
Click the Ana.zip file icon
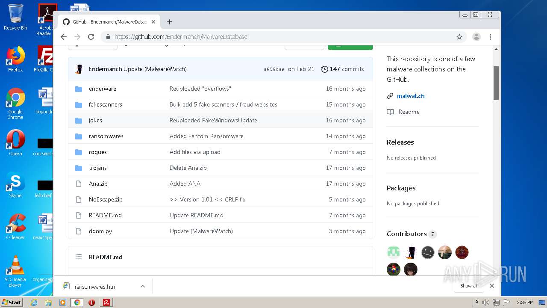79,184
